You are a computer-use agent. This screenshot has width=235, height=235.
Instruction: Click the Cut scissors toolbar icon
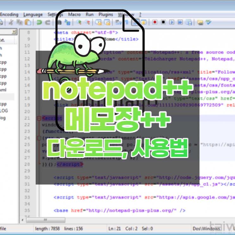11,22
